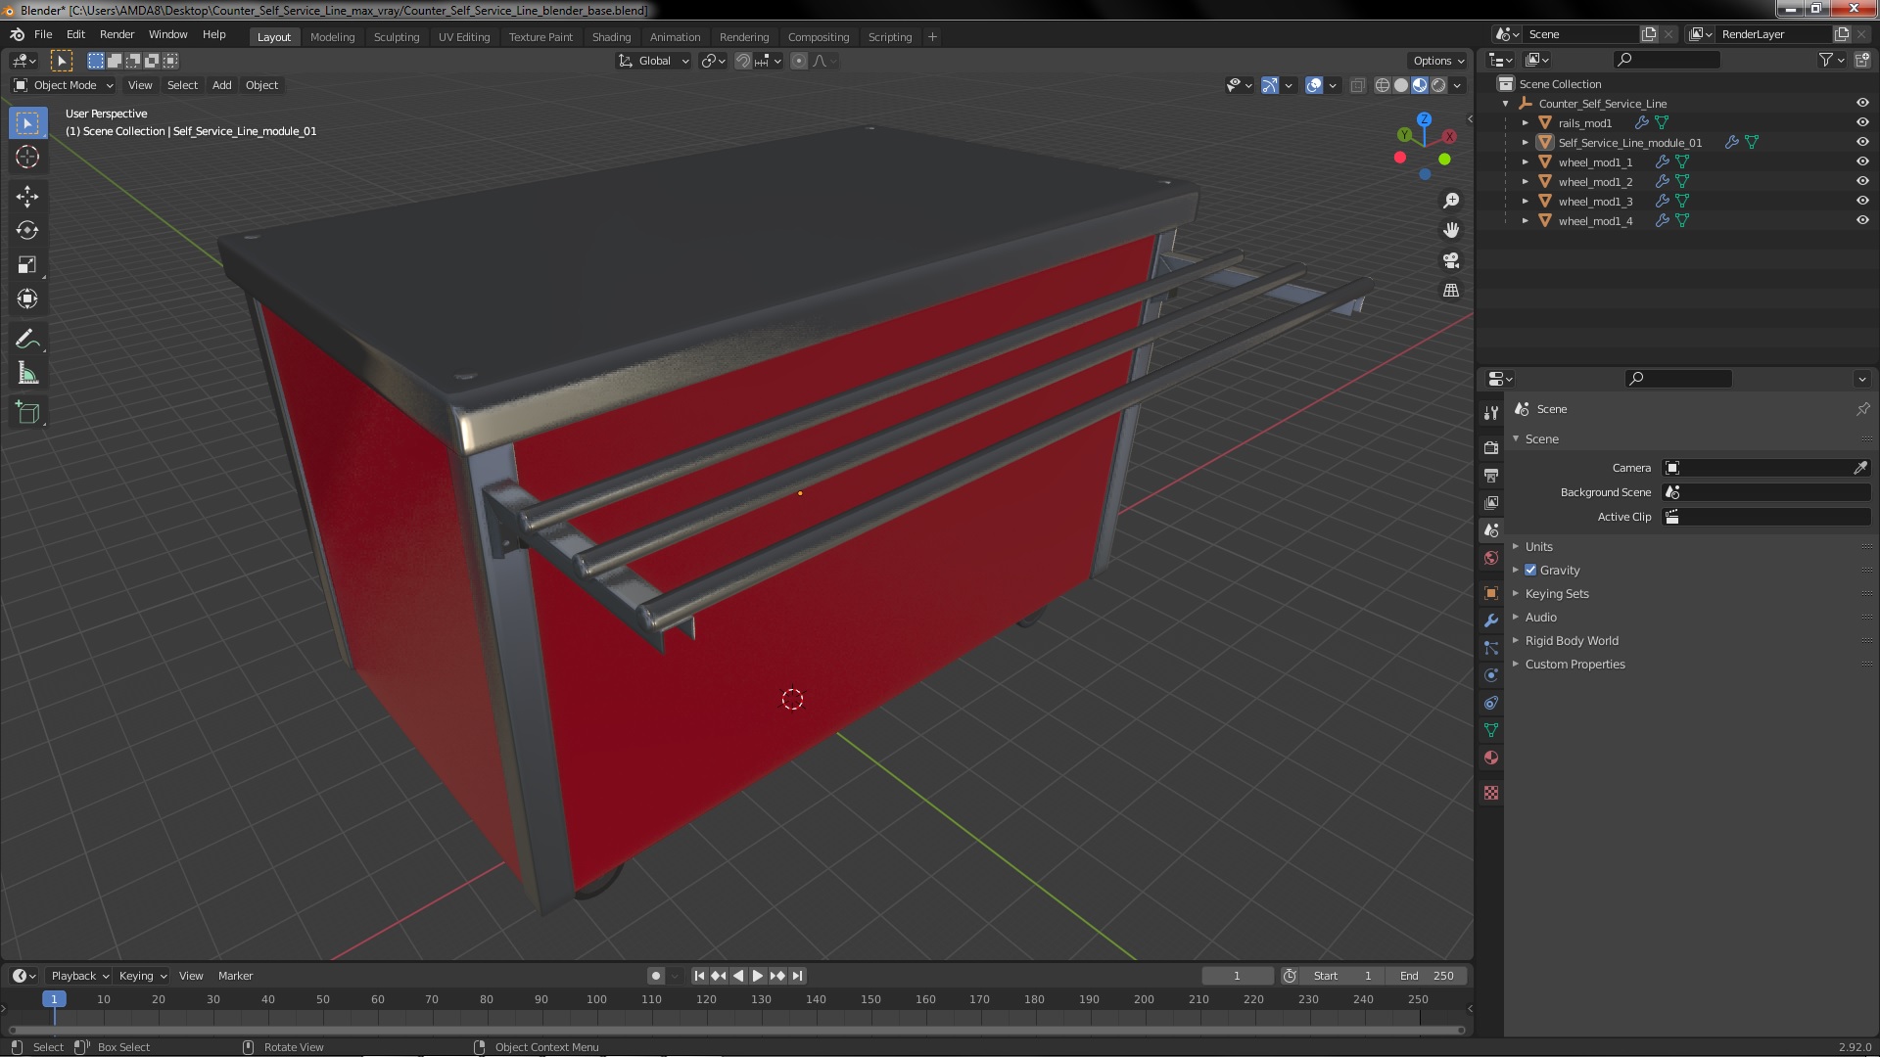This screenshot has width=1880, height=1057.
Task: Open Output properties tab
Action: [x=1491, y=475]
